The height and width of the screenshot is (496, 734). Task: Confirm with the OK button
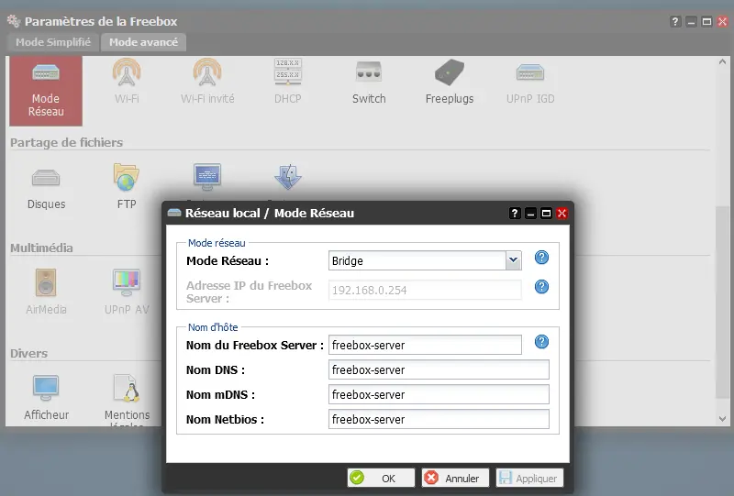pyautogui.click(x=381, y=478)
